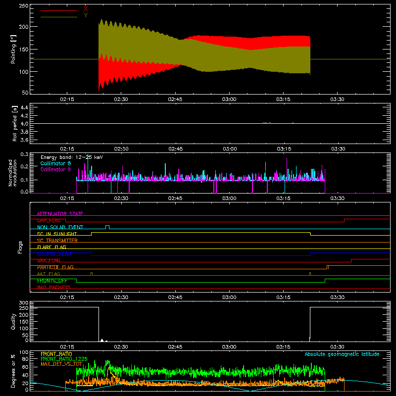Click the Normalized modulation axis title
Screen dimensions: 396x396
pyautogui.click(x=12, y=173)
